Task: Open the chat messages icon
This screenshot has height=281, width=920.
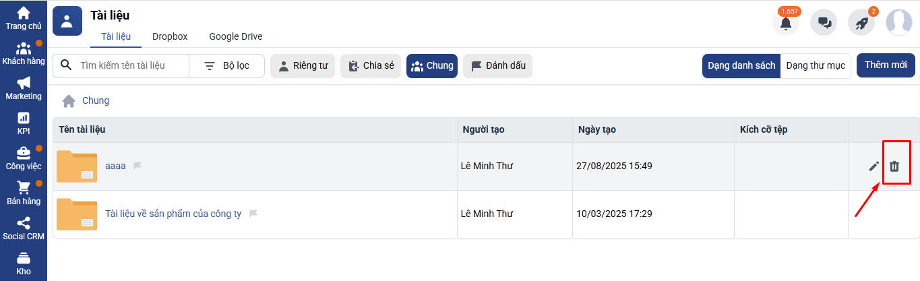Action: click(x=824, y=22)
